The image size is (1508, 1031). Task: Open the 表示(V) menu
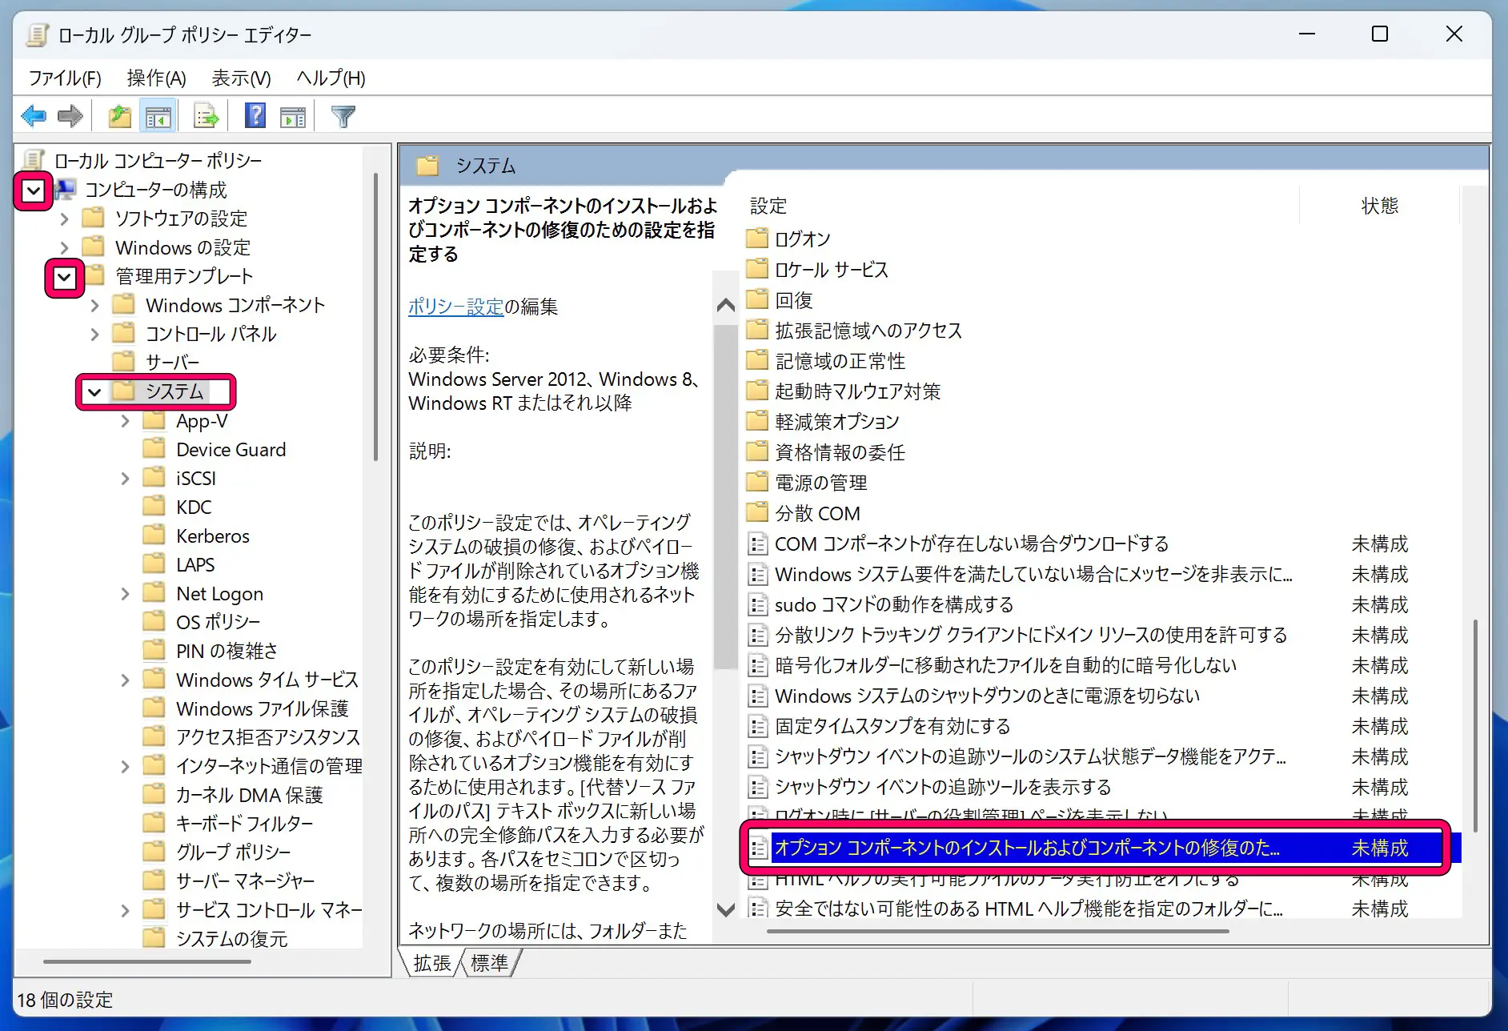(x=241, y=78)
